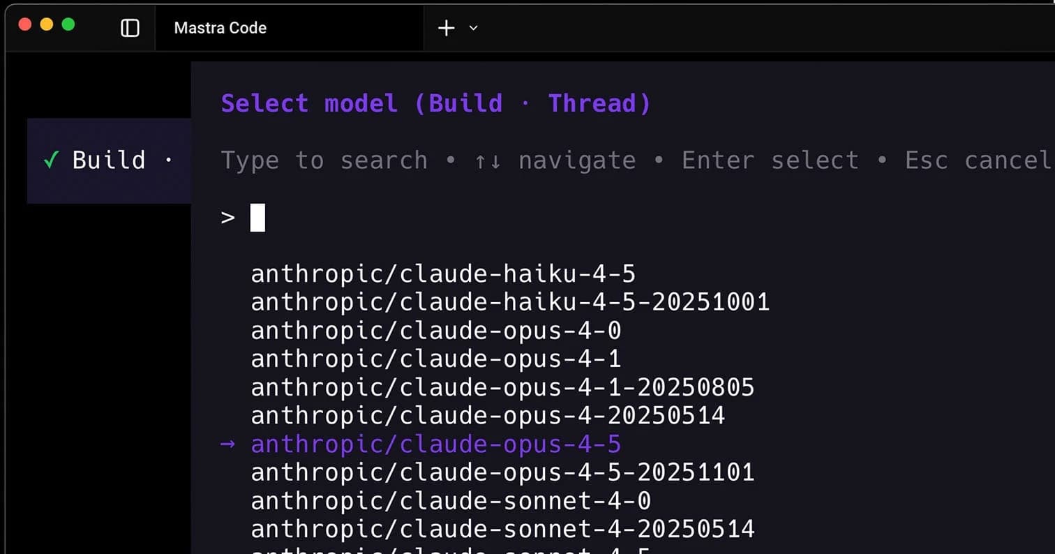This screenshot has width=1055, height=554.
Task: Click the up-down navigate arrows hint
Action: coord(488,160)
